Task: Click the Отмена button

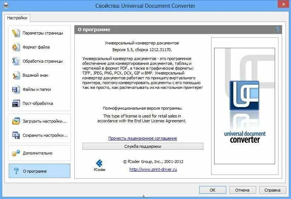Action: (x=242, y=190)
